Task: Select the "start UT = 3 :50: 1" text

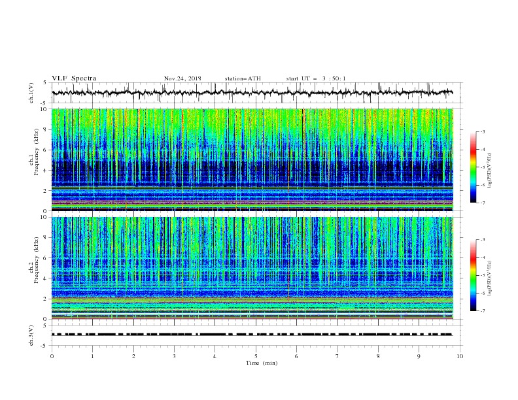Action: click(x=315, y=78)
